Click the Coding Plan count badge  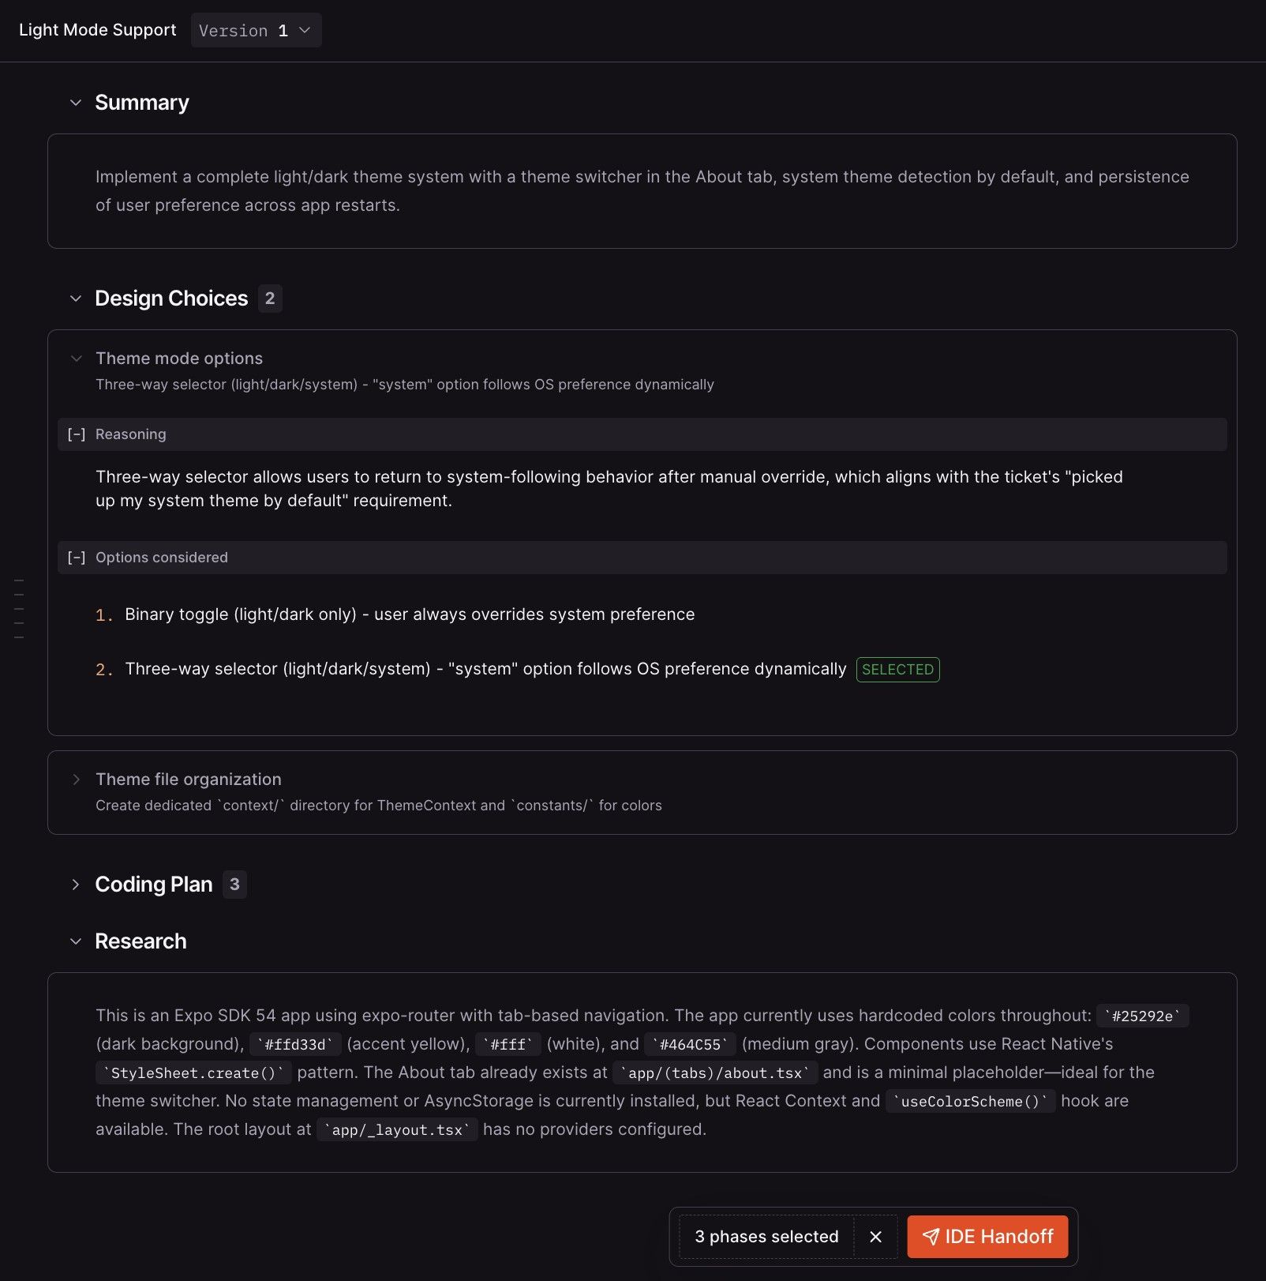pos(234,885)
